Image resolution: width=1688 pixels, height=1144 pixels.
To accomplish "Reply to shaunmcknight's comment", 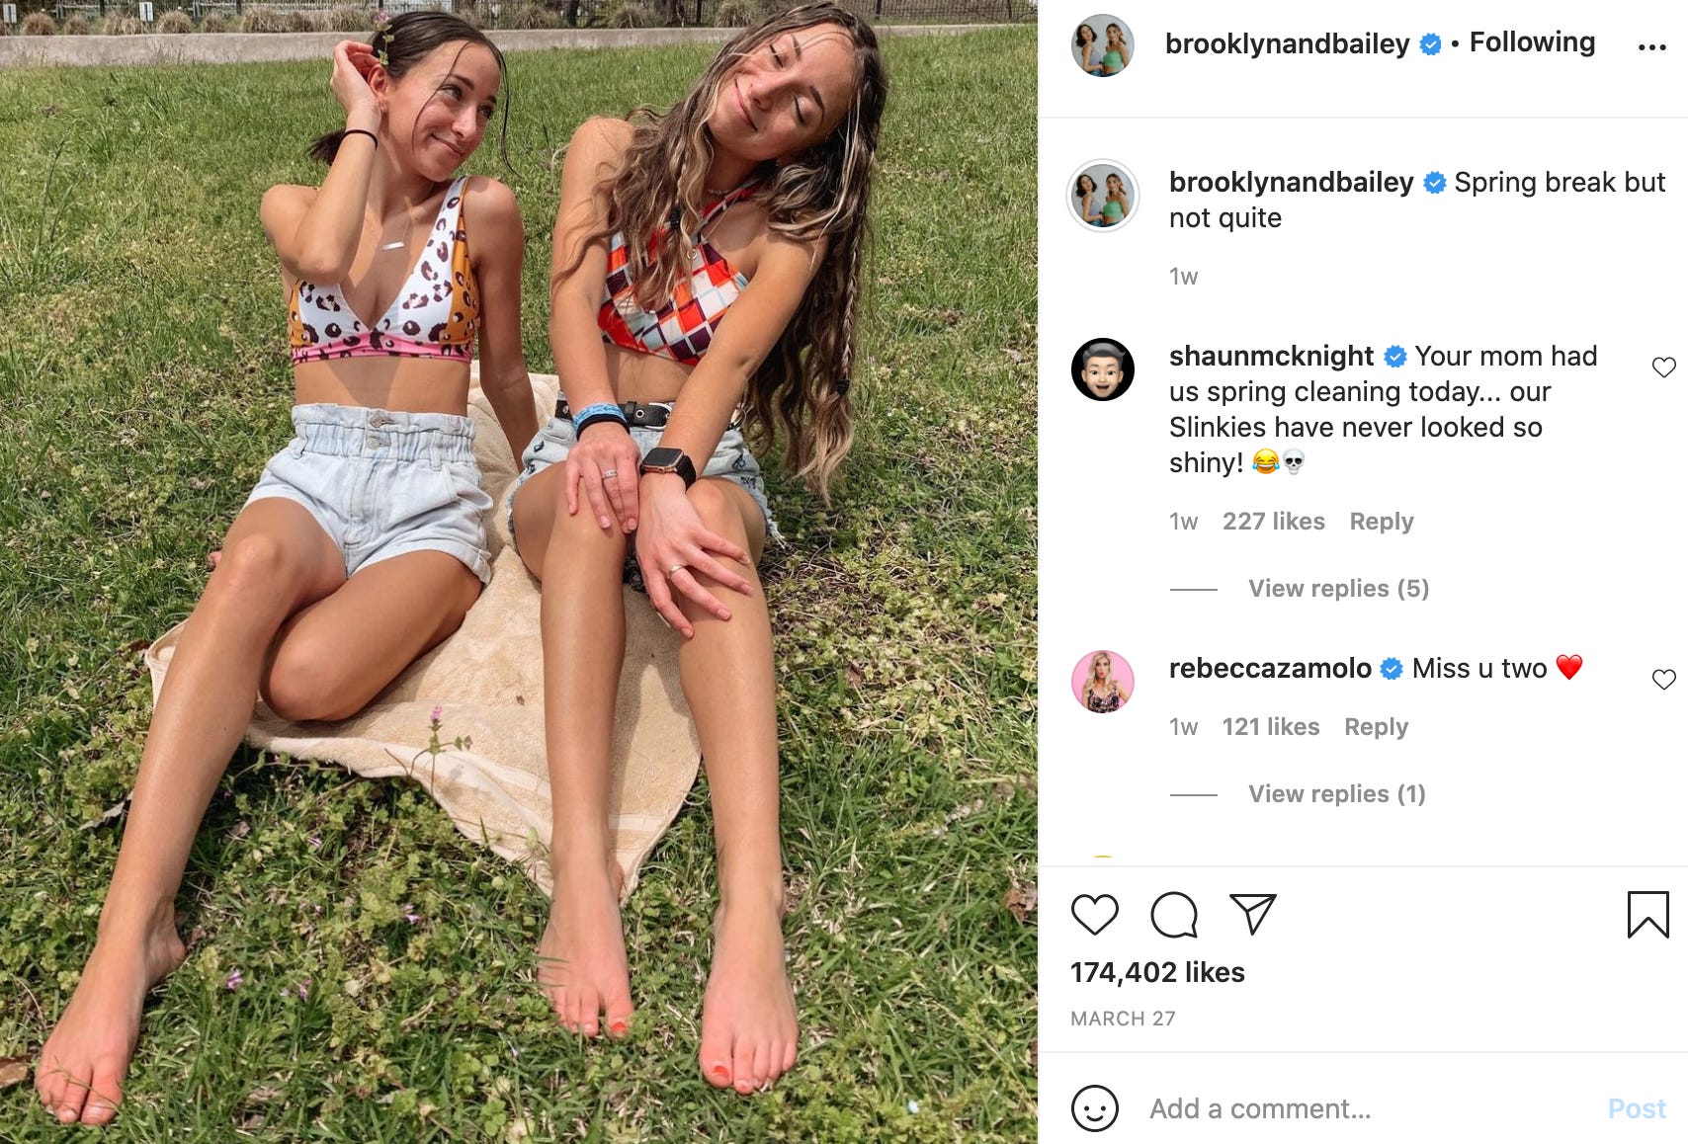I will 1382,522.
